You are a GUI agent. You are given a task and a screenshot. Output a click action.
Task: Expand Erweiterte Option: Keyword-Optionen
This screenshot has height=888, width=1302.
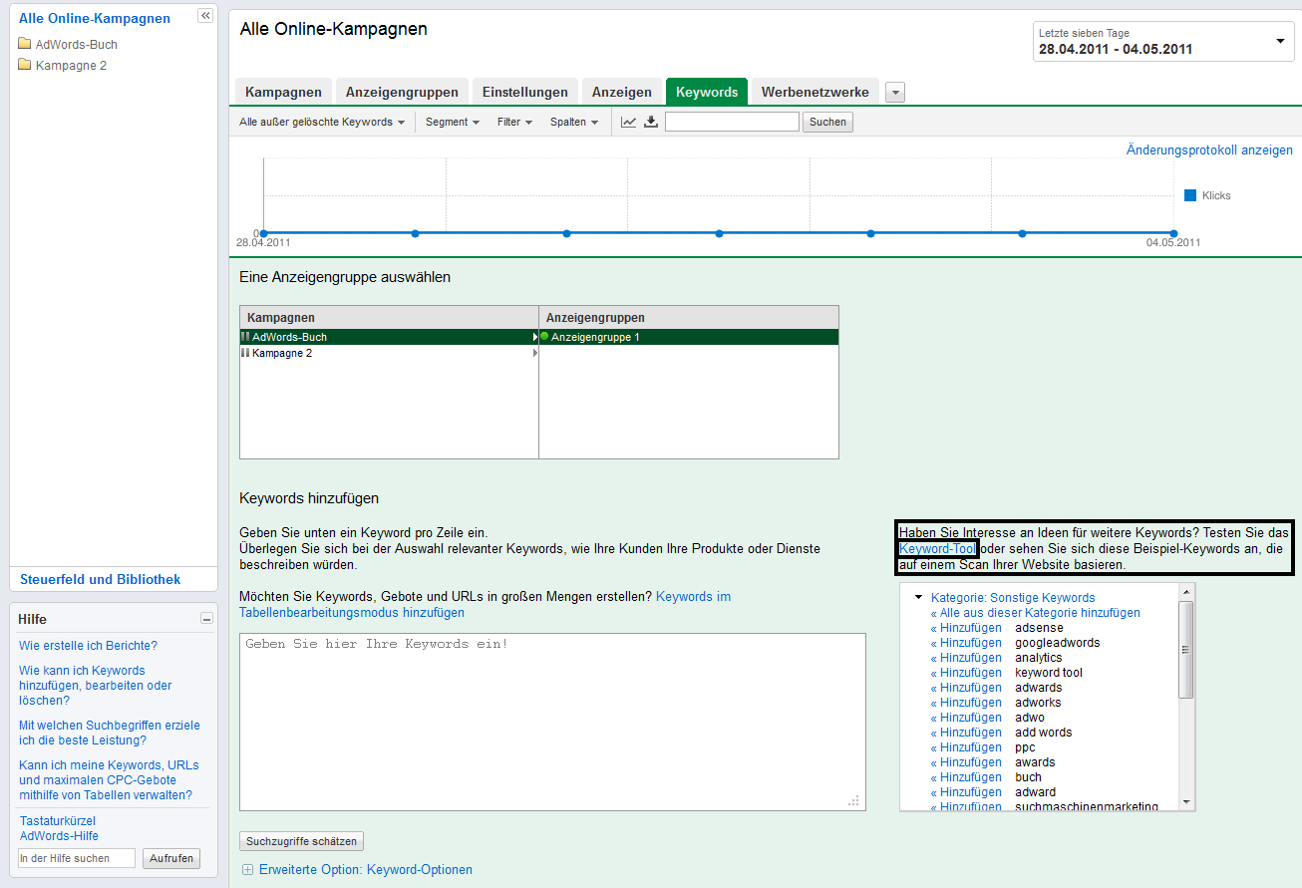tap(247, 869)
